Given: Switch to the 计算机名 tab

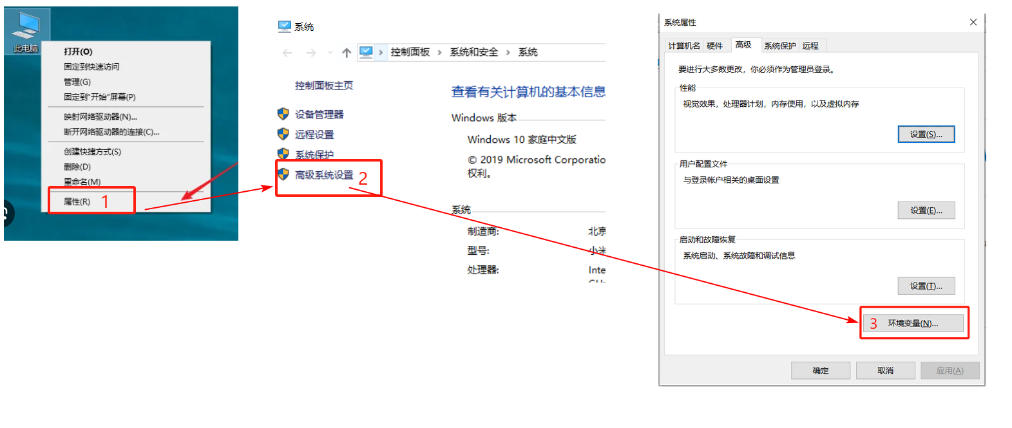Looking at the screenshot, I should pos(683,46).
